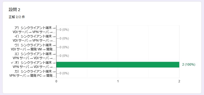Click the 正解 2/2 件 text
Screen dimensions: 204x95
(17, 17)
